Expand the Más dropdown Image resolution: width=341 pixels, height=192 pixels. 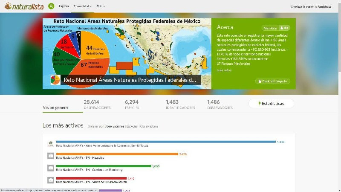coord(101,6)
